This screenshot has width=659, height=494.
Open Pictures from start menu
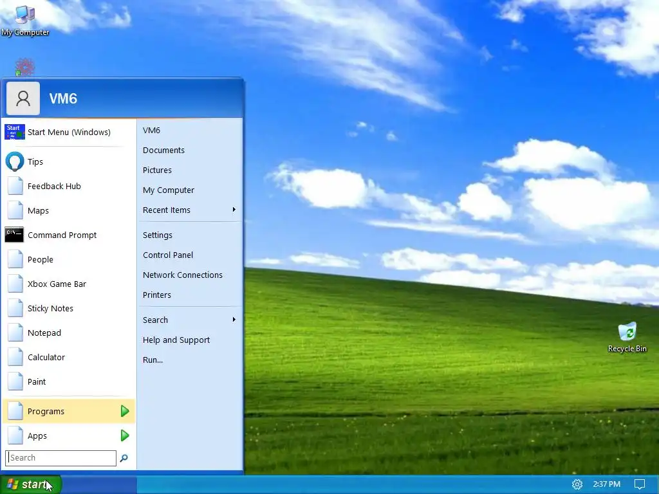pos(157,170)
